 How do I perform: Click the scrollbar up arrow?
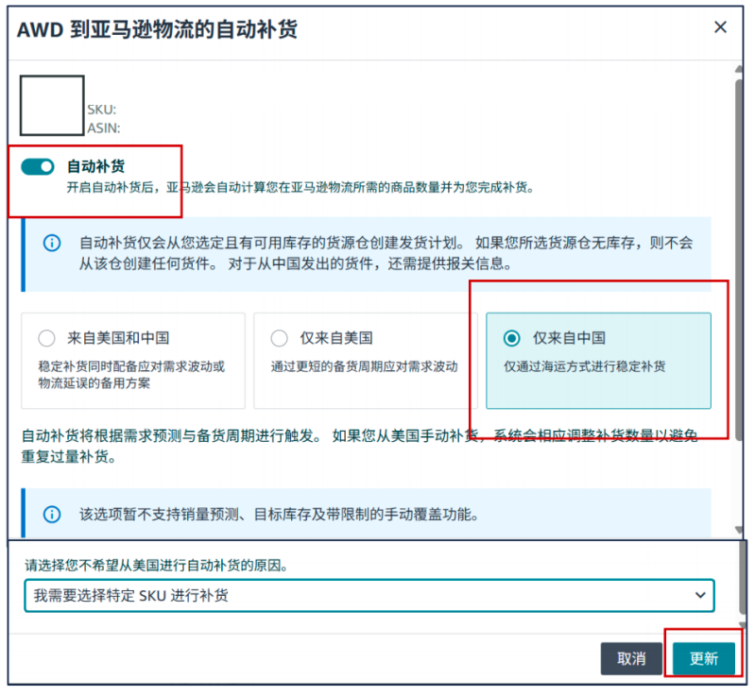point(739,69)
